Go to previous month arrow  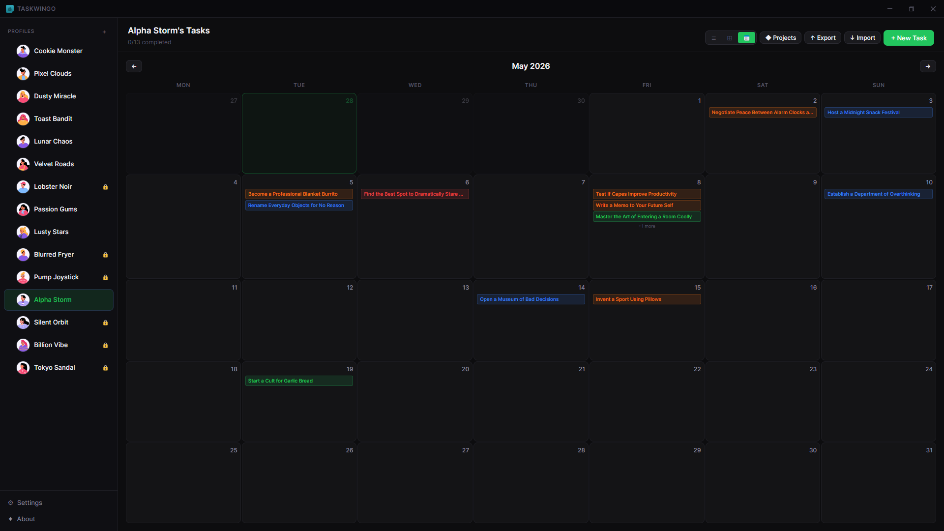click(134, 66)
